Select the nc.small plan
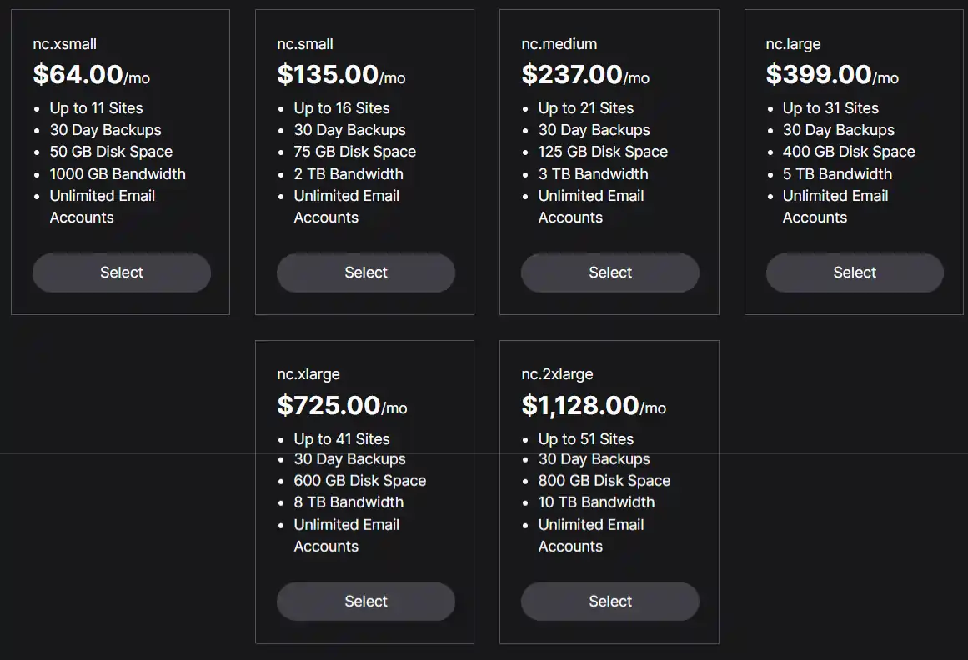968x660 pixels. pyautogui.click(x=365, y=272)
